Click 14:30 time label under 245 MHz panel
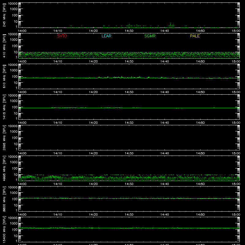 [x=129, y=31]
